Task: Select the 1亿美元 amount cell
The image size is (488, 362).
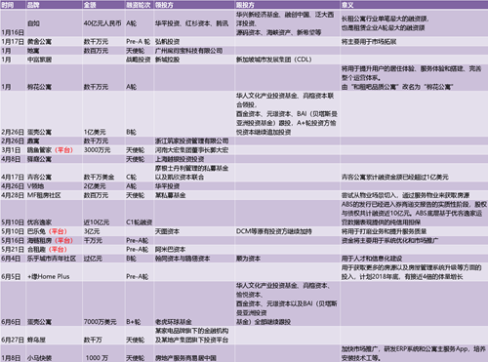Action: 103,114
